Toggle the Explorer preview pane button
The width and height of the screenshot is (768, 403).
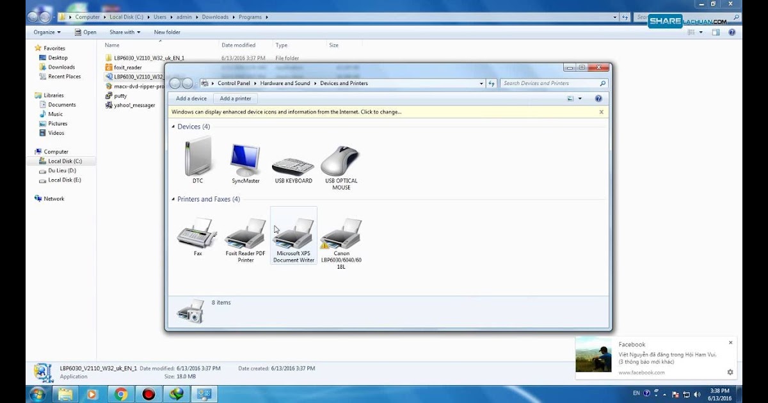pos(716,32)
